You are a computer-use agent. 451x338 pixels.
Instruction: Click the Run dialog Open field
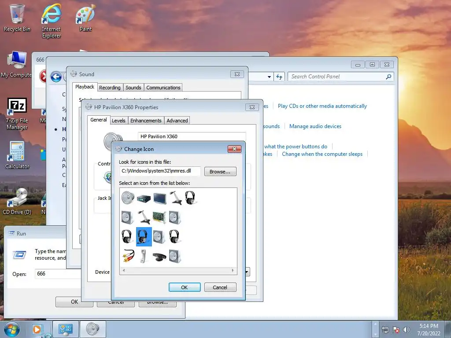coord(58,274)
